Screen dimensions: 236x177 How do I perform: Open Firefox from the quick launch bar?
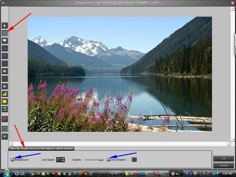(x=38, y=173)
